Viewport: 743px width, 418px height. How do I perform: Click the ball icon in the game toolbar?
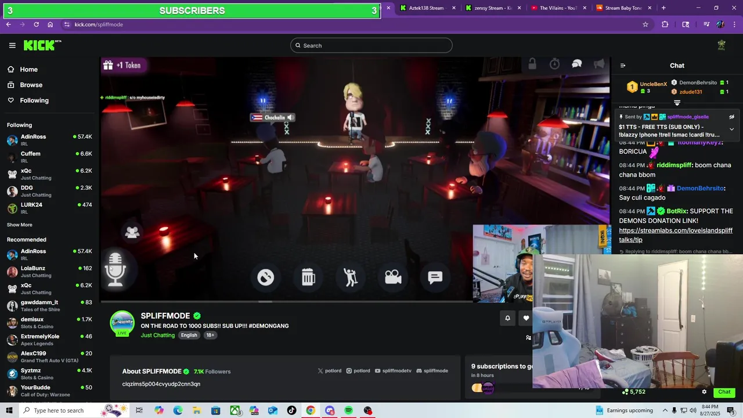tap(265, 278)
